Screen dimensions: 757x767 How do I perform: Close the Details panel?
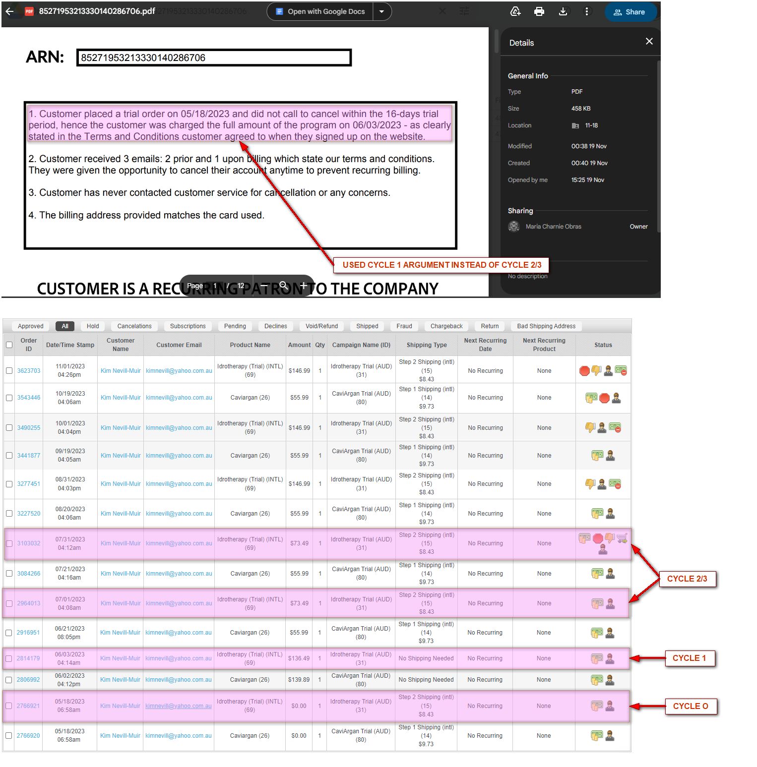pyautogui.click(x=649, y=42)
